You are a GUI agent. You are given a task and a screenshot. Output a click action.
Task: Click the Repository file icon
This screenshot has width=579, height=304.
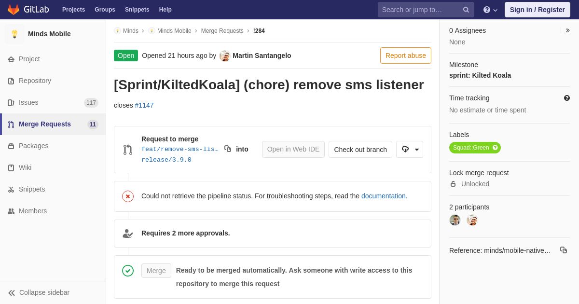tap(11, 81)
